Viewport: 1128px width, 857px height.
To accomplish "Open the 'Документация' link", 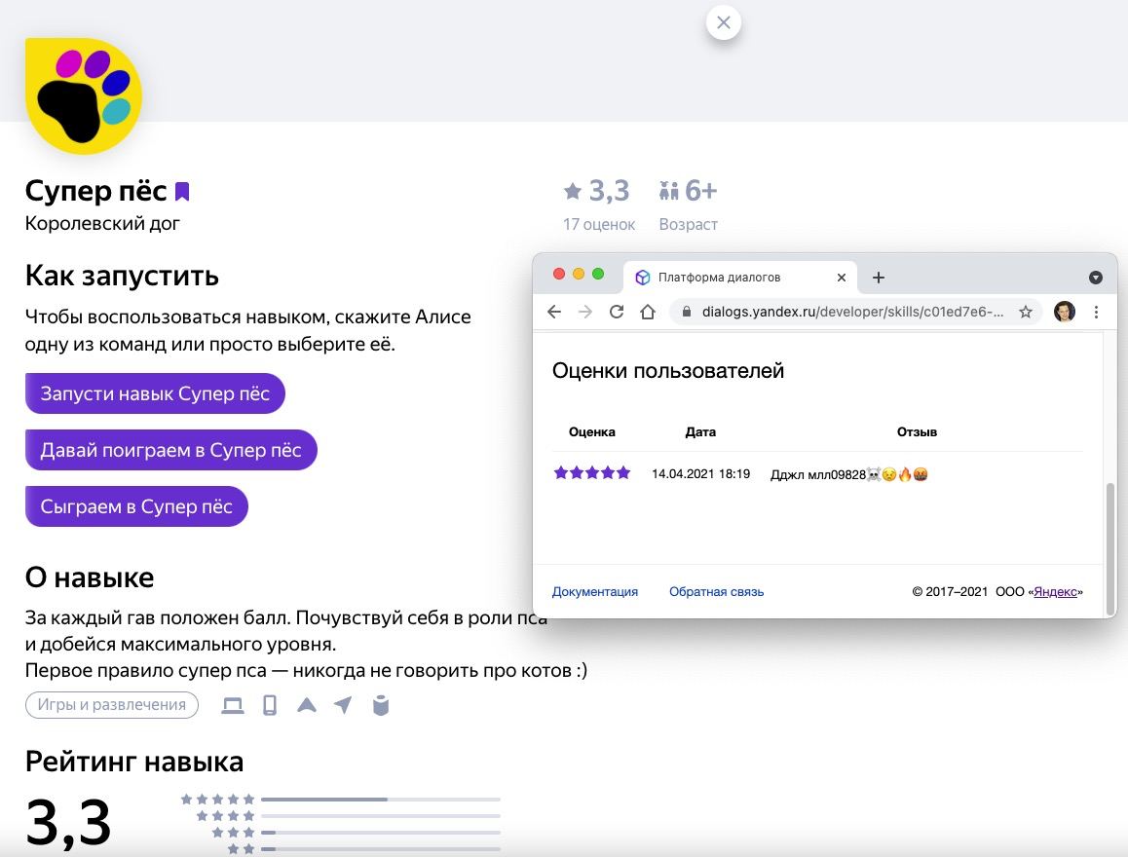I will 595,592.
